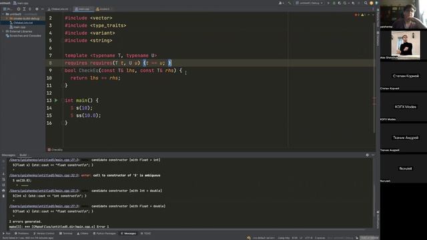Select the Messages tool window tab
Image resolution: width=427 pixels, height=240 pixels.
point(128,233)
